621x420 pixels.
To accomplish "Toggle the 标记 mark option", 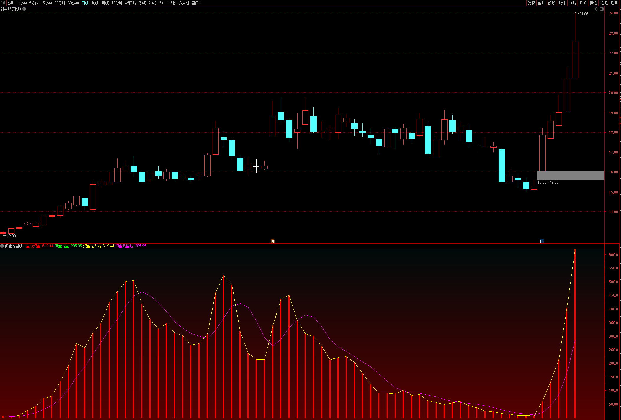I will (593, 3).
